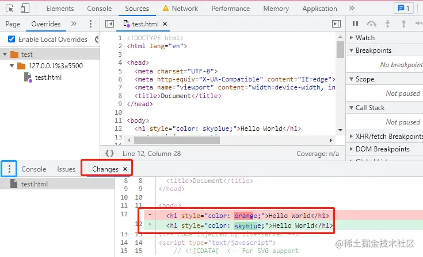
Task: Toggle the device toolbar icon
Action: point(25,9)
